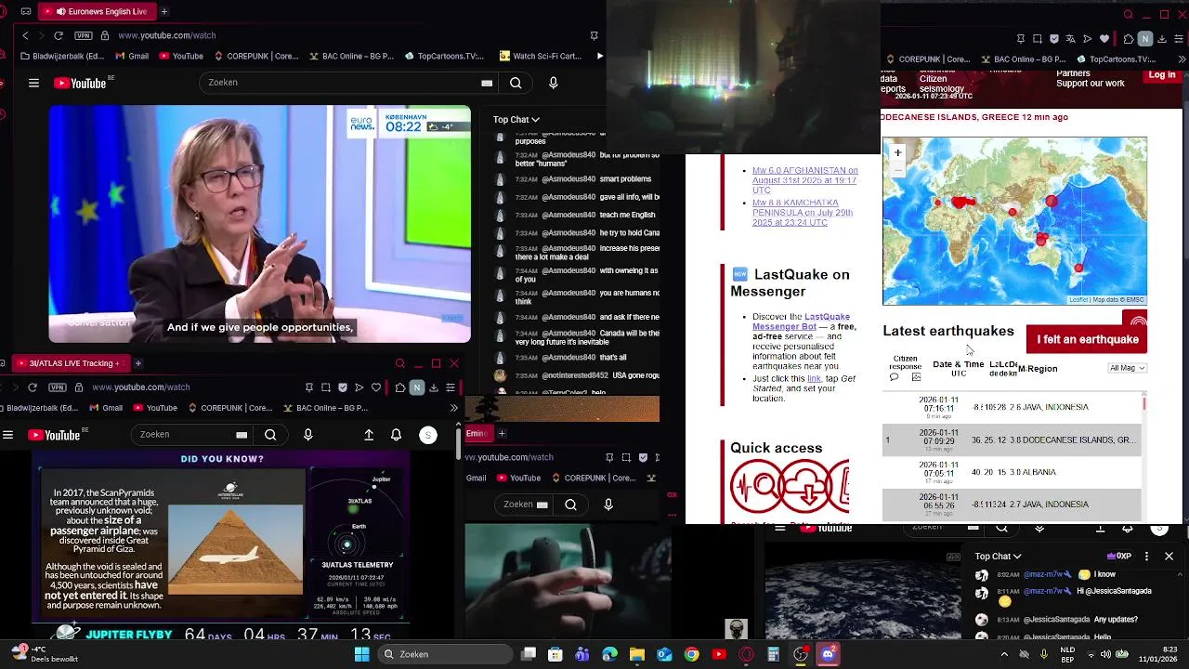Image resolution: width=1189 pixels, height=669 pixels.
Task: Select the Emine tab
Action: pyautogui.click(x=479, y=433)
